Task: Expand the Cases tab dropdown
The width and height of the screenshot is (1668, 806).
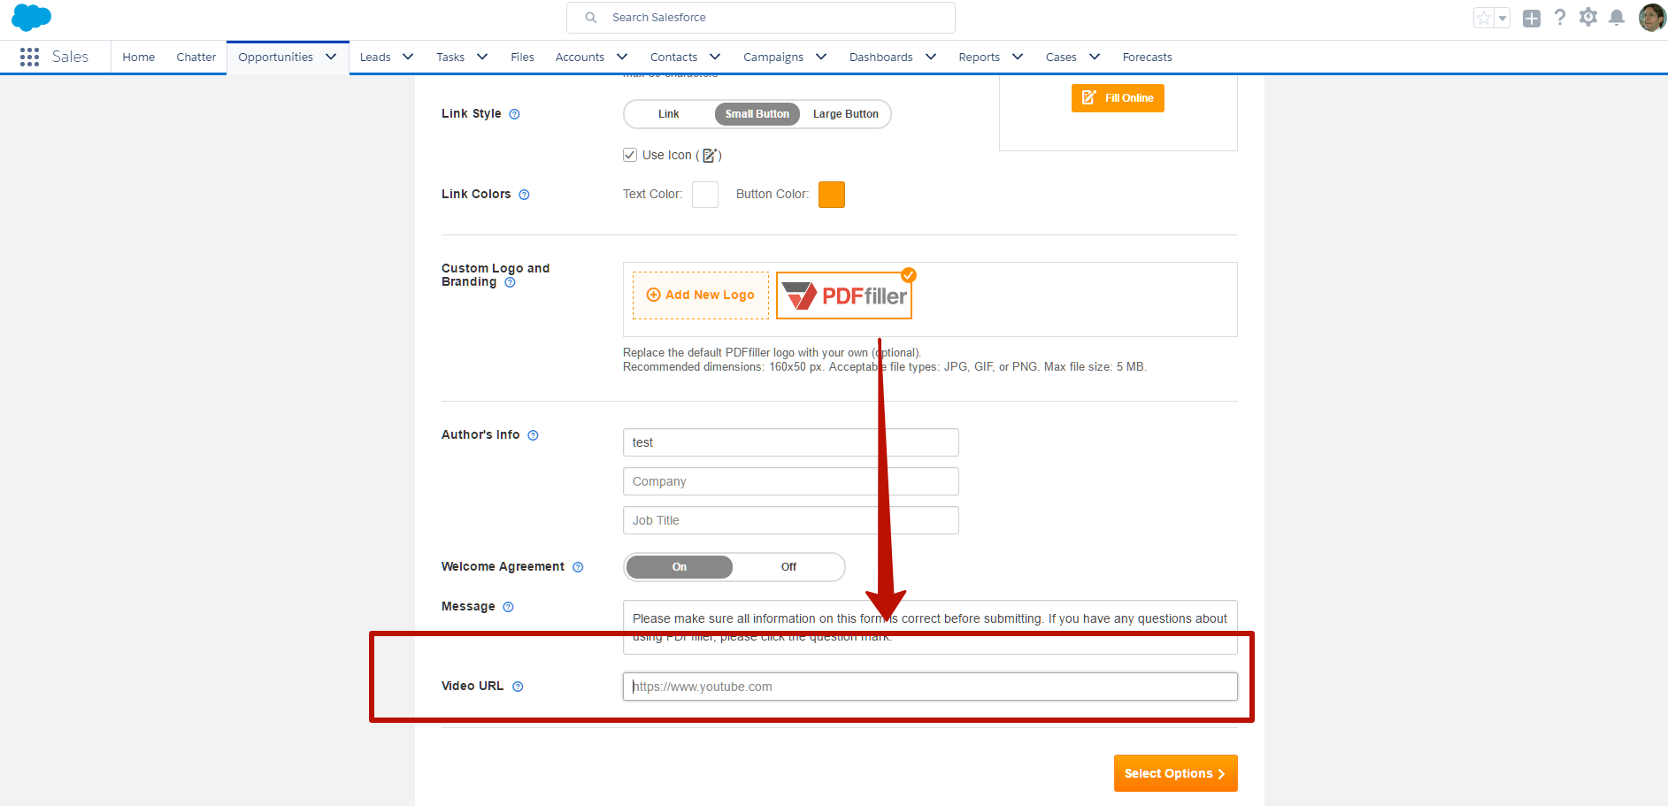Action: (x=1095, y=57)
